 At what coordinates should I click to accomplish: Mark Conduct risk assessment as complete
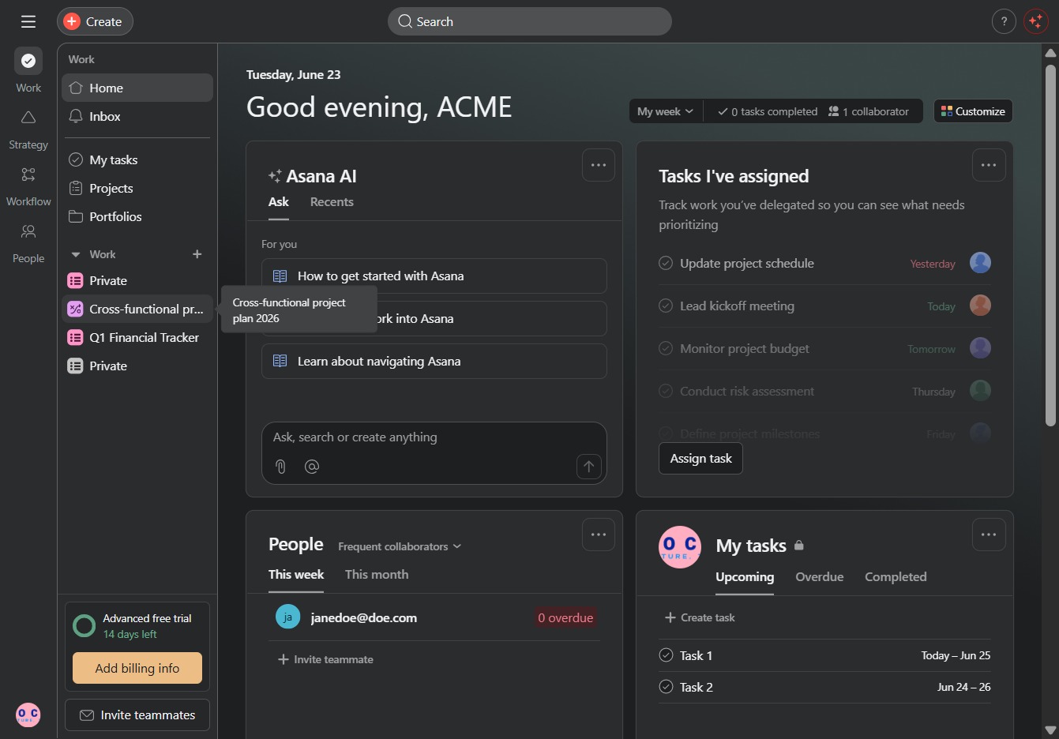tap(666, 391)
